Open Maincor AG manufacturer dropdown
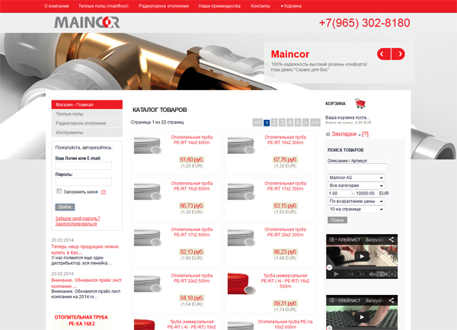The image size is (457, 330). [x=356, y=178]
